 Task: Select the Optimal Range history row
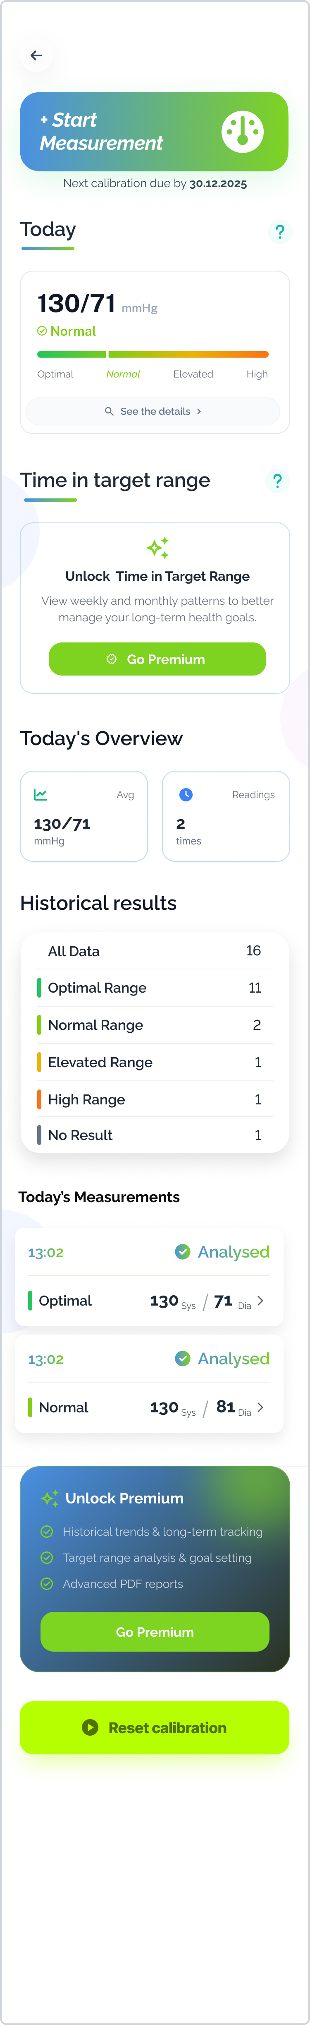pos(155,987)
